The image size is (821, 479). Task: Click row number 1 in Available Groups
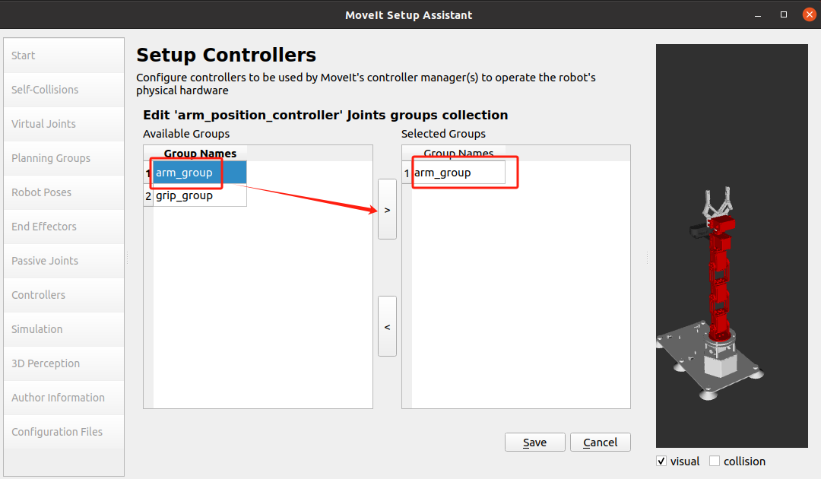(x=148, y=173)
